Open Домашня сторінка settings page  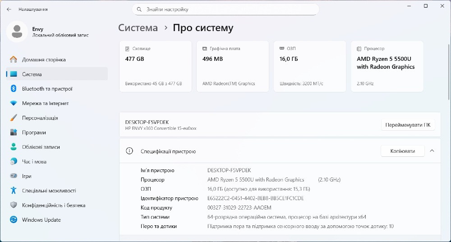tap(57, 59)
